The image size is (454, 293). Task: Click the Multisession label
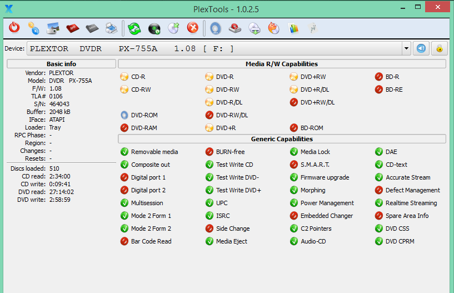coord(147,203)
